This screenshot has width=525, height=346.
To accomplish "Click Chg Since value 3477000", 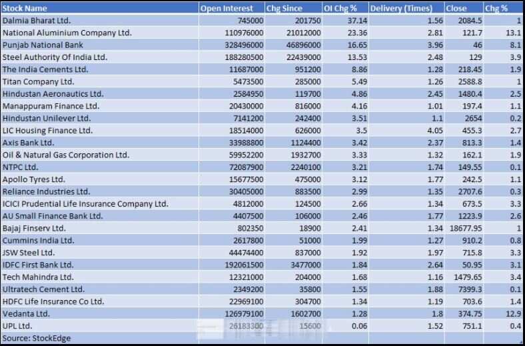I will tap(306, 265).
